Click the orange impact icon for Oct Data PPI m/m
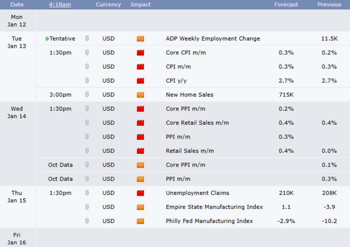The image size is (350, 247). tap(140, 179)
